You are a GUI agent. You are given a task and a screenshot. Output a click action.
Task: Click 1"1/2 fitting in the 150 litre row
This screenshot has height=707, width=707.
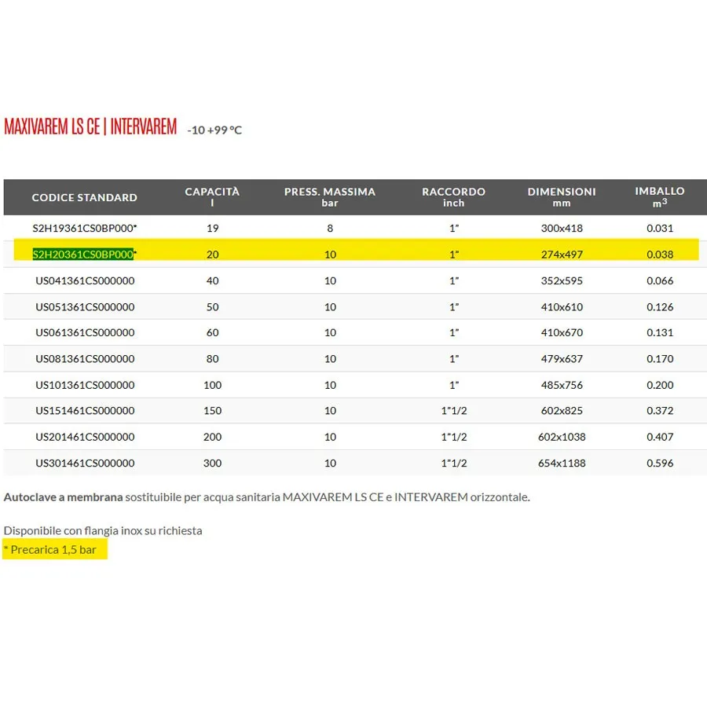(453, 411)
